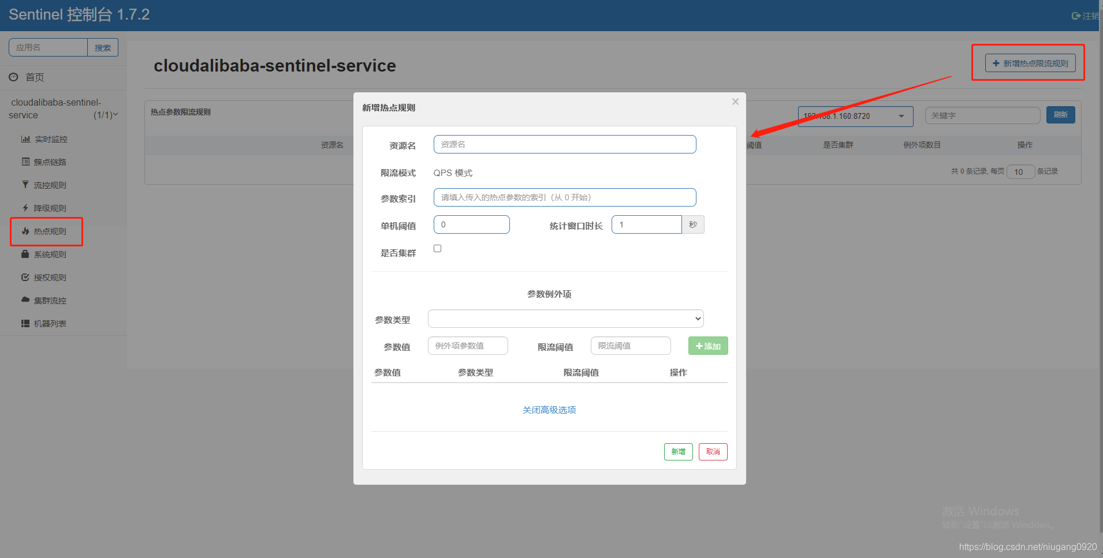Click the 集群流控 cloud icon

point(25,300)
